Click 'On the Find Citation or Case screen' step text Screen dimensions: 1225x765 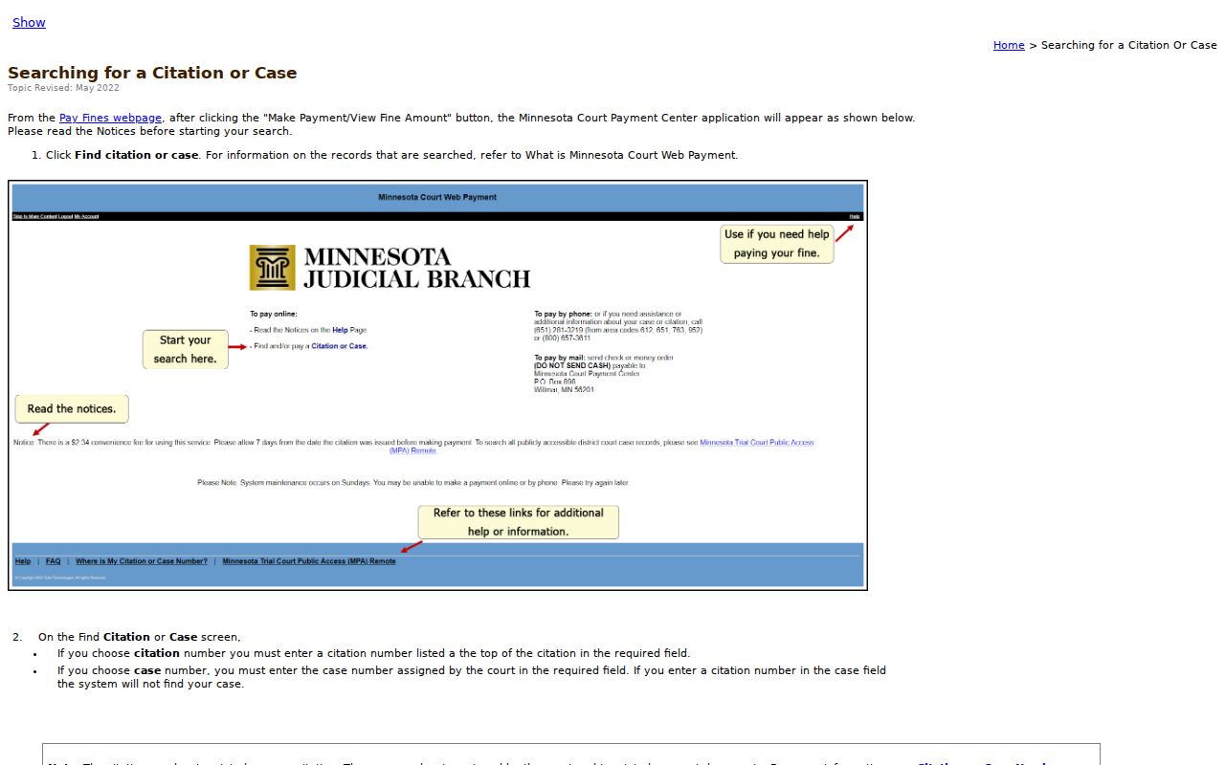click(x=140, y=637)
